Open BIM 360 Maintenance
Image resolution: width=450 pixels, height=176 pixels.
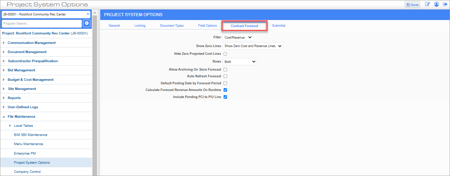31,135
